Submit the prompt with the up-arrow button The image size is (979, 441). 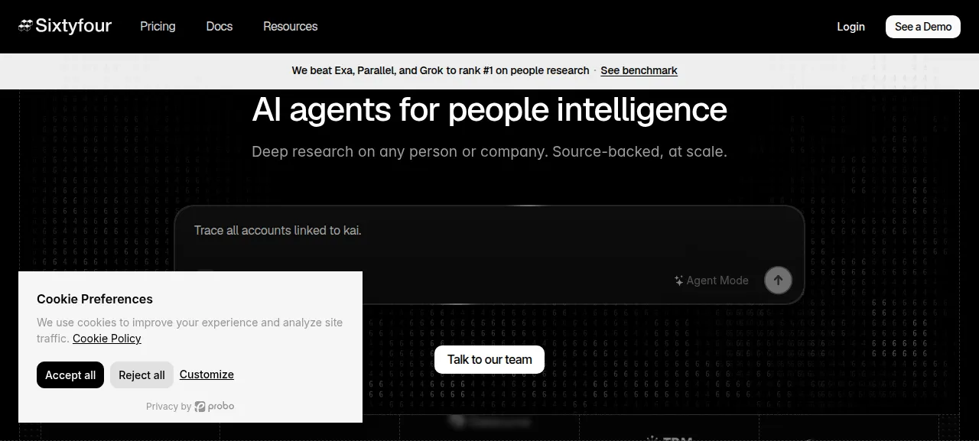pyautogui.click(x=778, y=280)
